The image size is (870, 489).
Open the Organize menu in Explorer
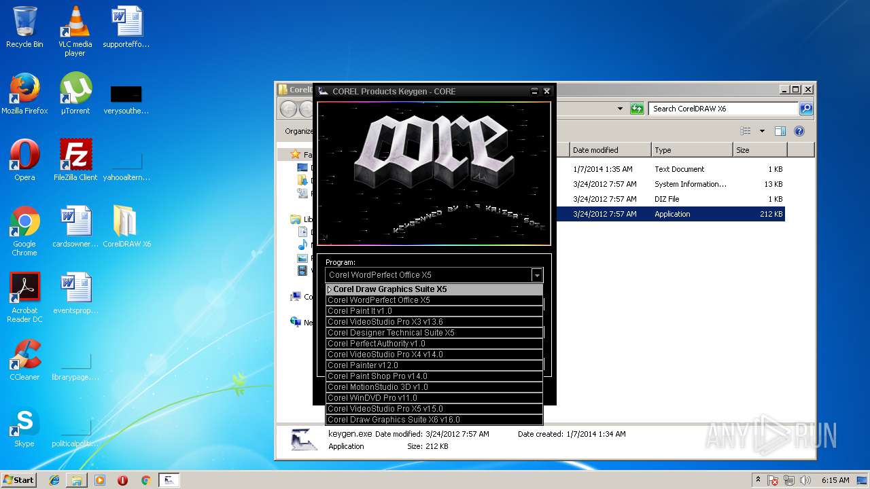pyautogui.click(x=299, y=131)
